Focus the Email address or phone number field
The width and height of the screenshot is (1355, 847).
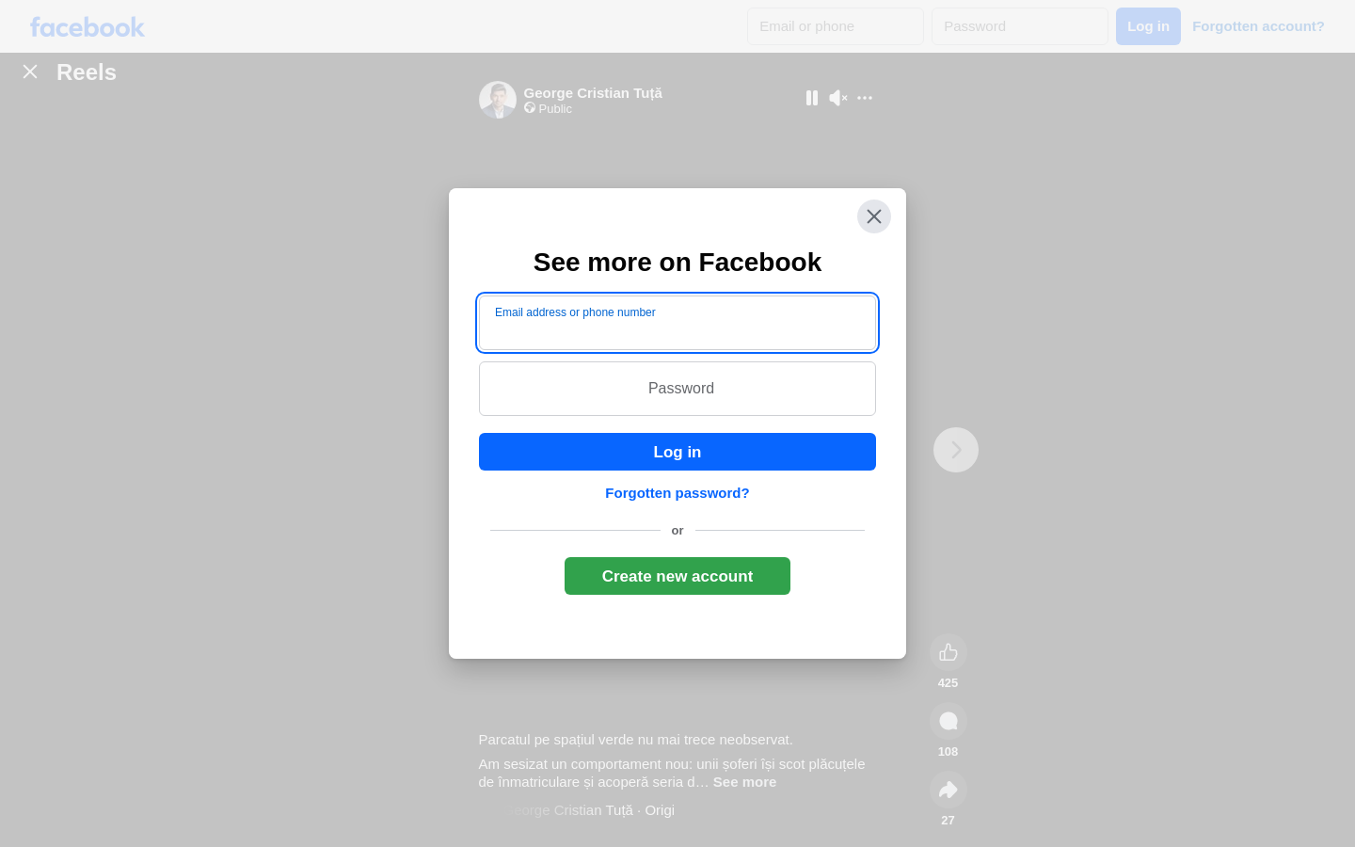[677, 323]
